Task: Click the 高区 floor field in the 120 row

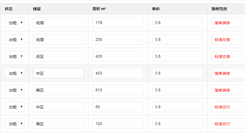Action: click(58, 124)
